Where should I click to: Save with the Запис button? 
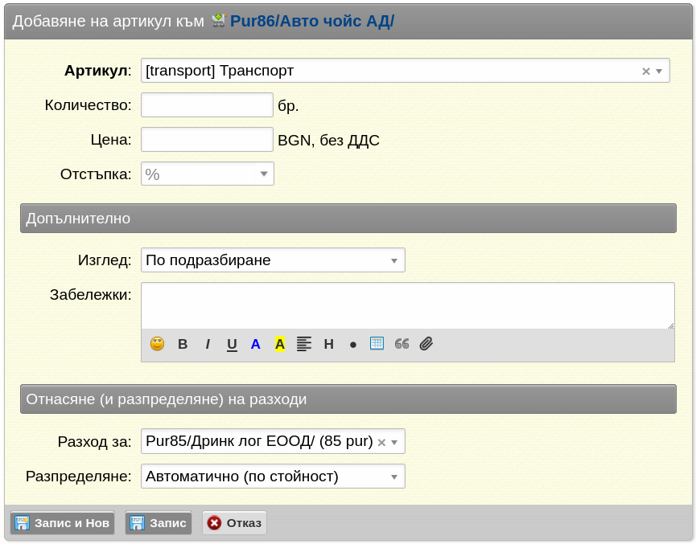(x=159, y=523)
